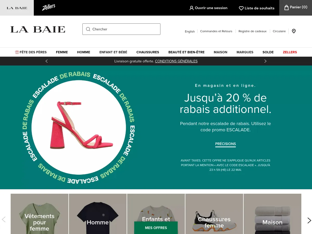The image size is (312, 234).
Task: Click the Liste de souhaits heart icon
Action: click(x=241, y=8)
